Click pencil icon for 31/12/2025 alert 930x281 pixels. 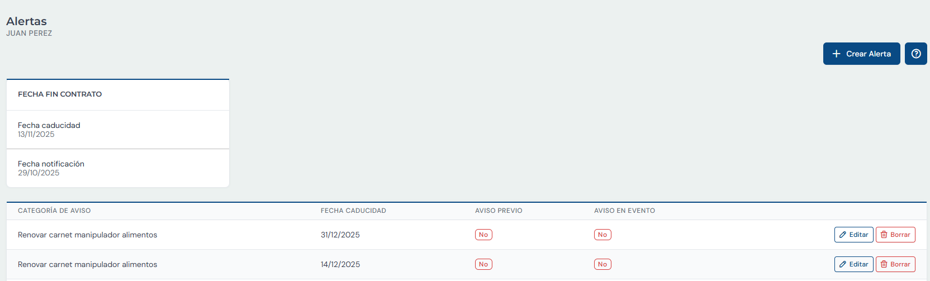click(x=843, y=235)
